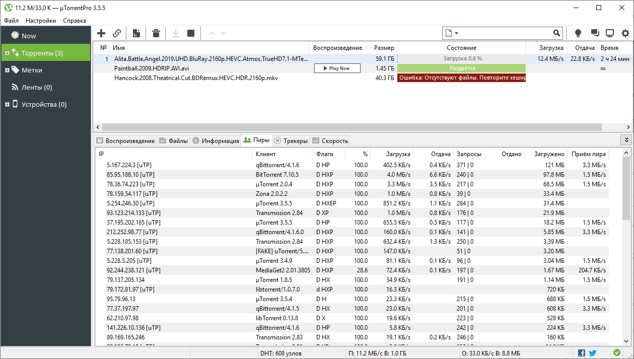The width and height of the screenshot is (634, 359).
Task: Click torrent list horizontal scrollbar
Action: point(351,127)
